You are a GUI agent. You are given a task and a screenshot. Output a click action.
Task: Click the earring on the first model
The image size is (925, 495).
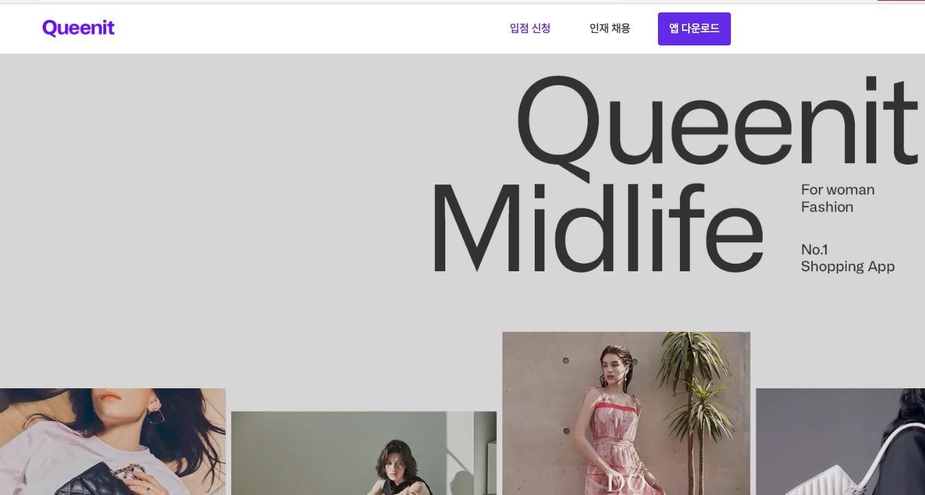155,413
